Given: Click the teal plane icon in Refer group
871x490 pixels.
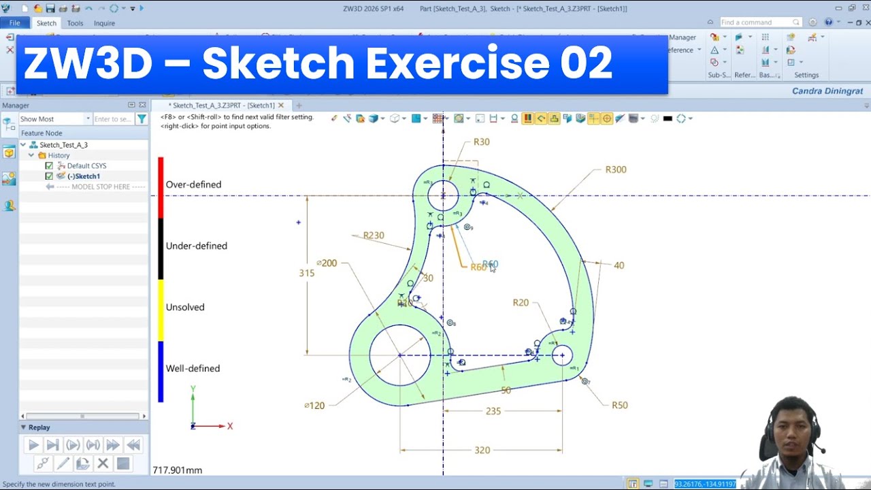Looking at the screenshot, I should (739, 37).
